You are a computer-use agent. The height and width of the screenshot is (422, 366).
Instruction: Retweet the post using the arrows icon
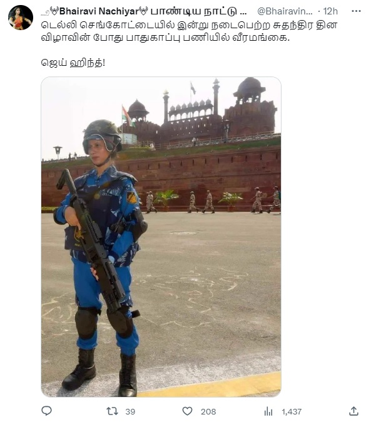[112, 411]
